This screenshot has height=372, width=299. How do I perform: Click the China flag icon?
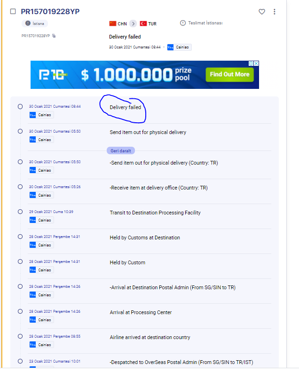113,24
